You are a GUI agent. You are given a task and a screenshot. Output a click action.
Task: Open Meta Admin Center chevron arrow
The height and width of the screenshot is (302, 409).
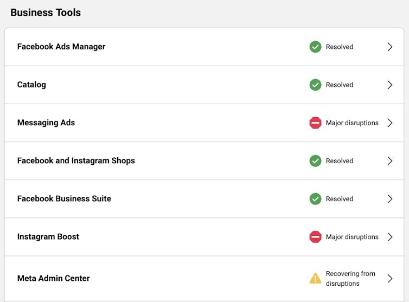pyautogui.click(x=389, y=279)
